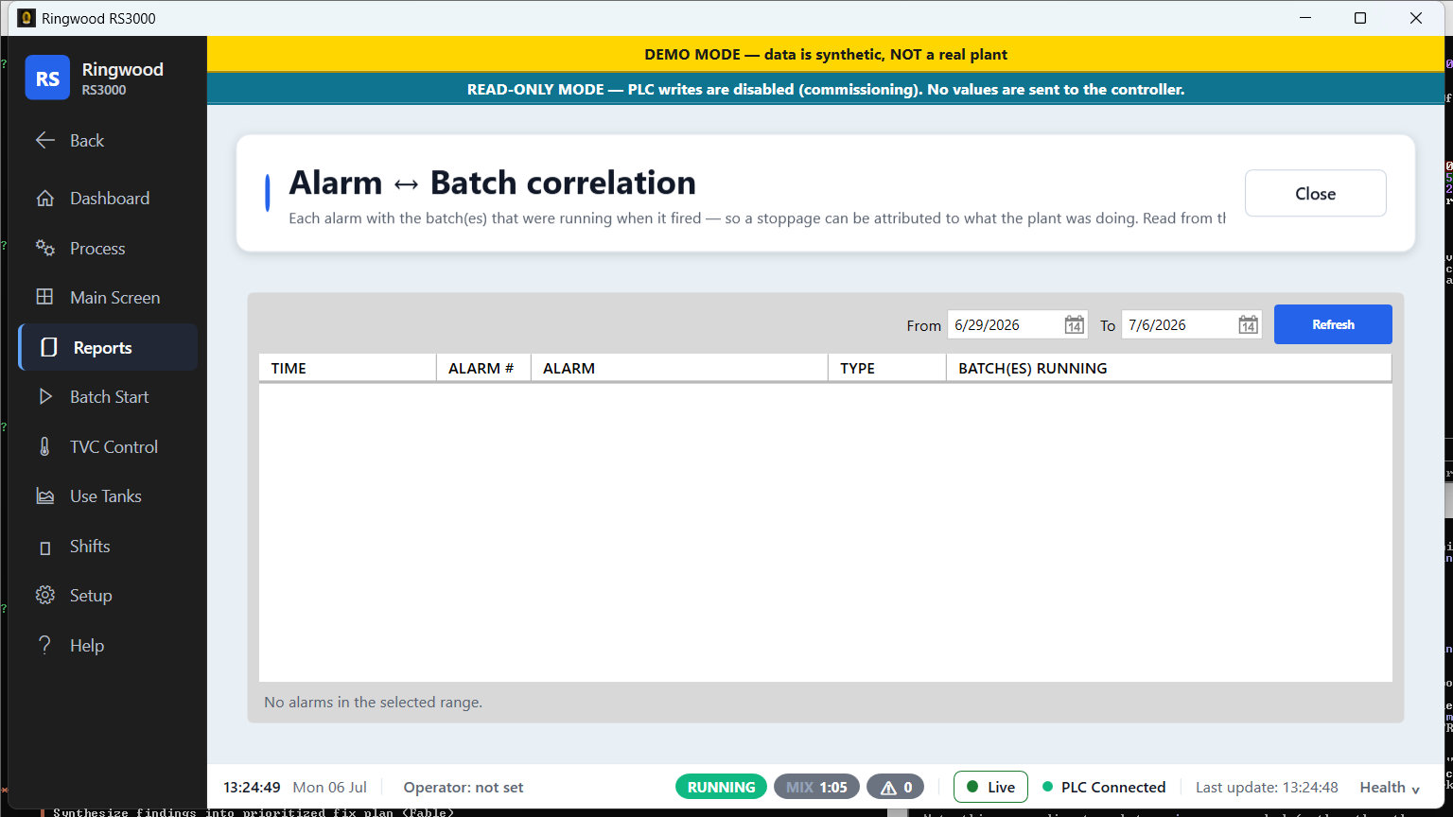Open the Shifts page
Image resolution: width=1453 pixels, height=817 pixels.
[x=108, y=546]
